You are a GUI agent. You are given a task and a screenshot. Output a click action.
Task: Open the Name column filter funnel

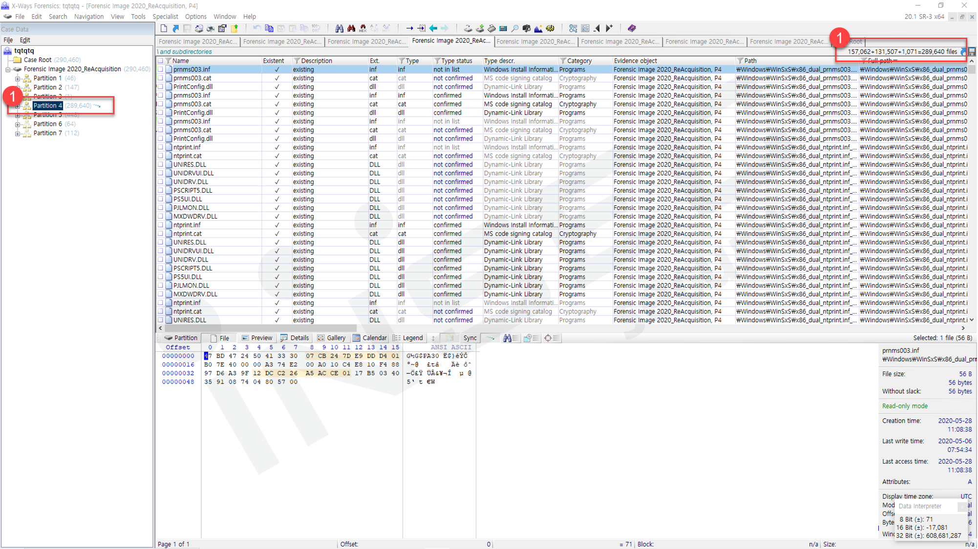pyautogui.click(x=169, y=61)
